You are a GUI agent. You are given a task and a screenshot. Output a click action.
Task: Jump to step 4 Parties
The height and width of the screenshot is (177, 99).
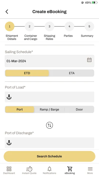[x=69, y=26]
